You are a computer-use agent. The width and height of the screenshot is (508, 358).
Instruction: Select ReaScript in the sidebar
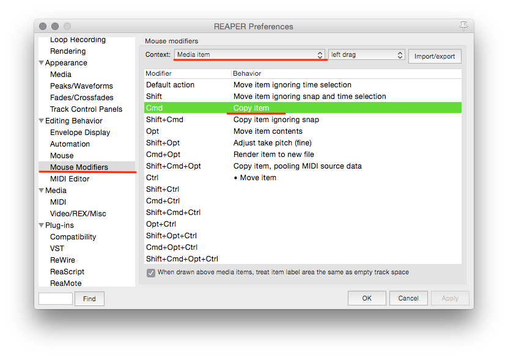pos(67,272)
